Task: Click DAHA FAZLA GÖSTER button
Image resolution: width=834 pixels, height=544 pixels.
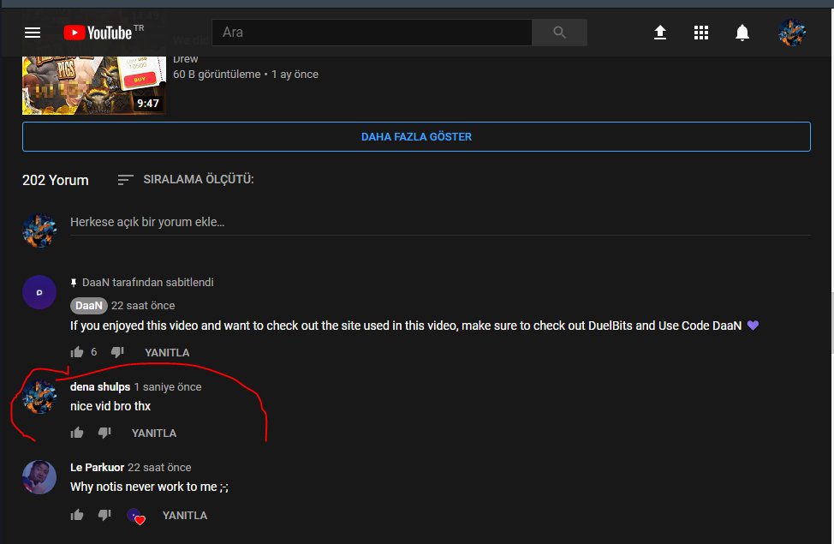Action: pyautogui.click(x=416, y=137)
